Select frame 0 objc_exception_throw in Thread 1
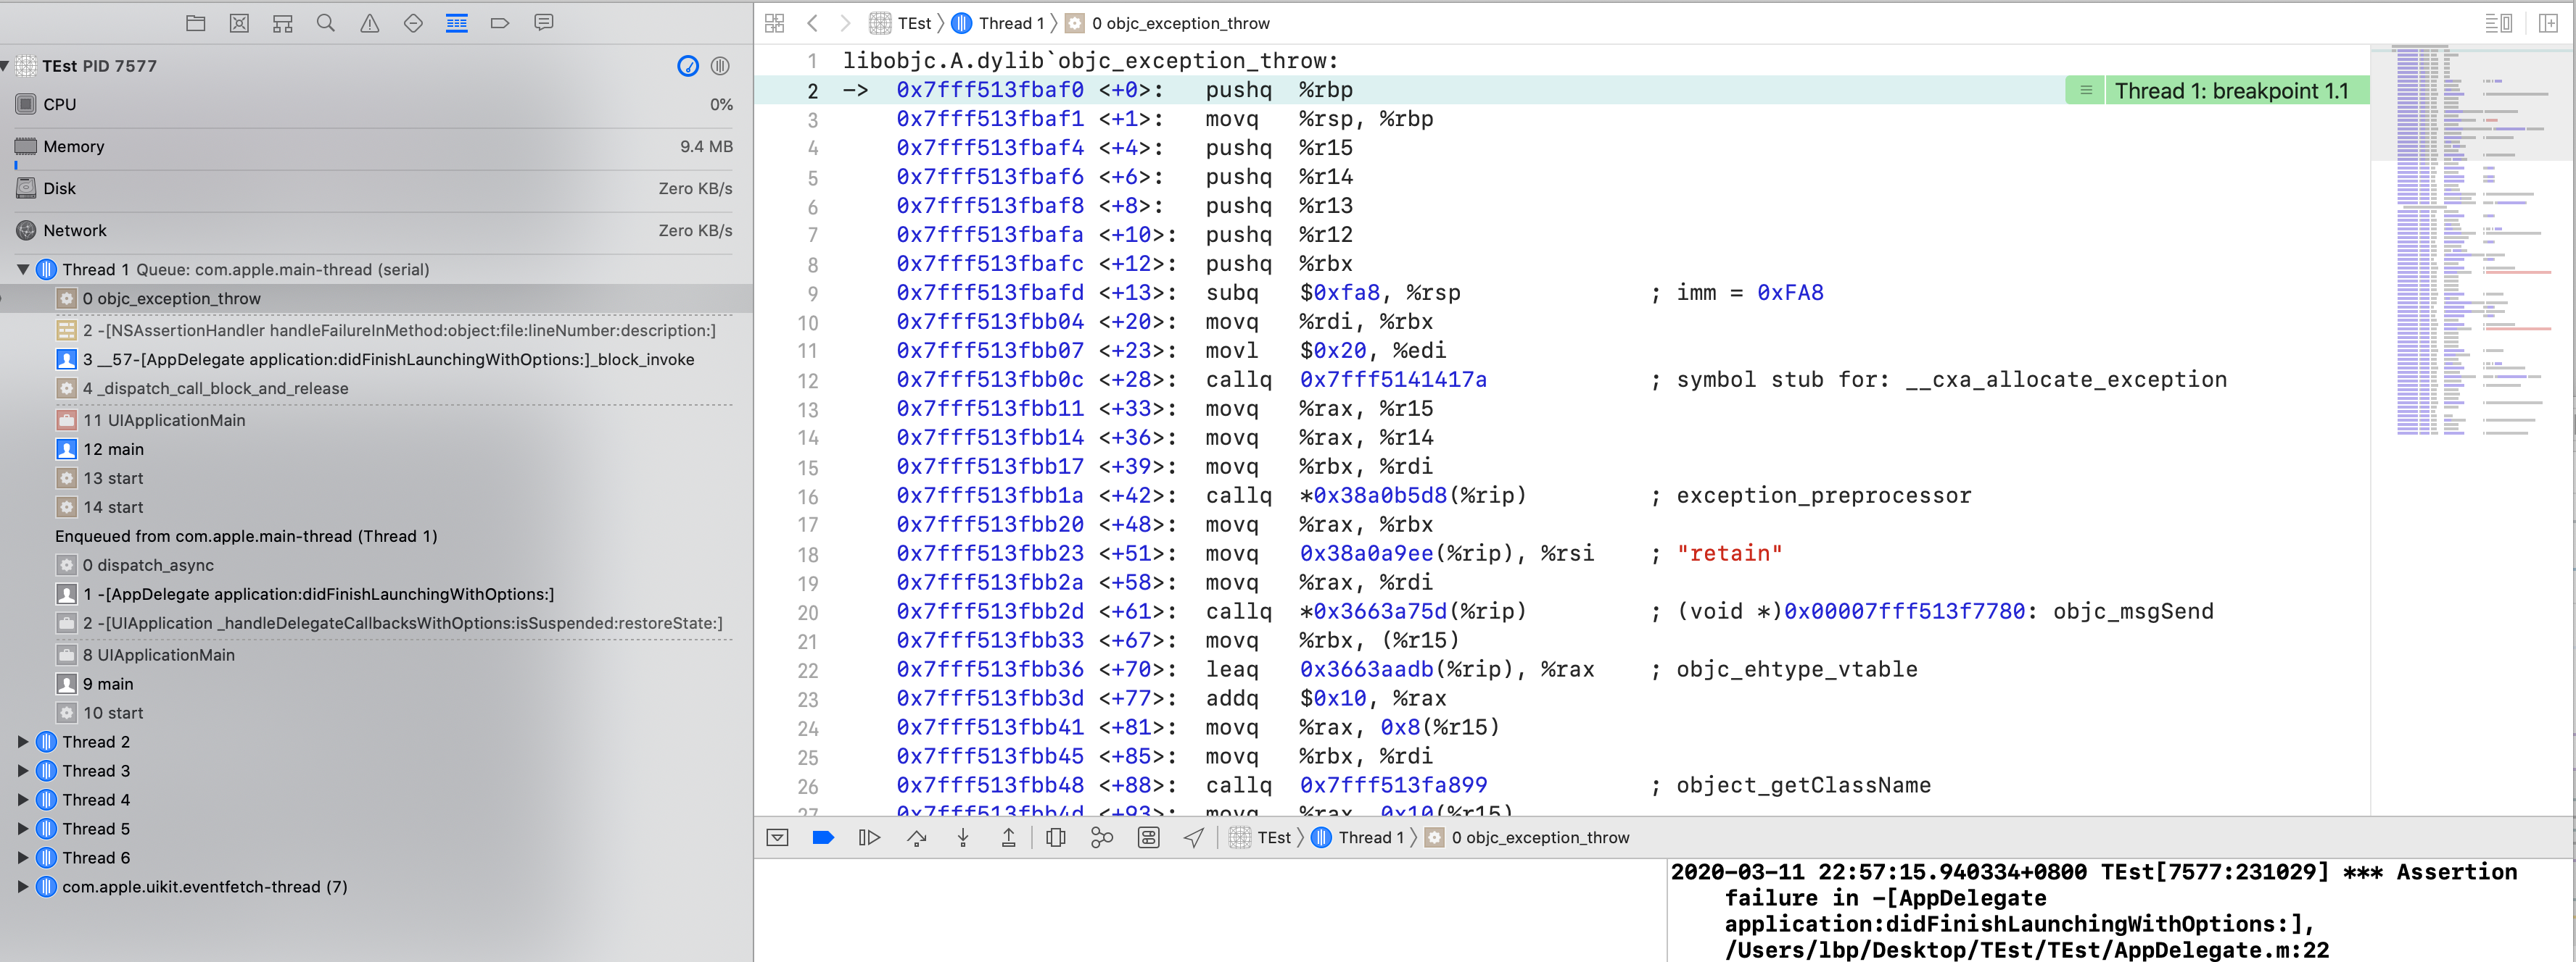 (376, 298)
